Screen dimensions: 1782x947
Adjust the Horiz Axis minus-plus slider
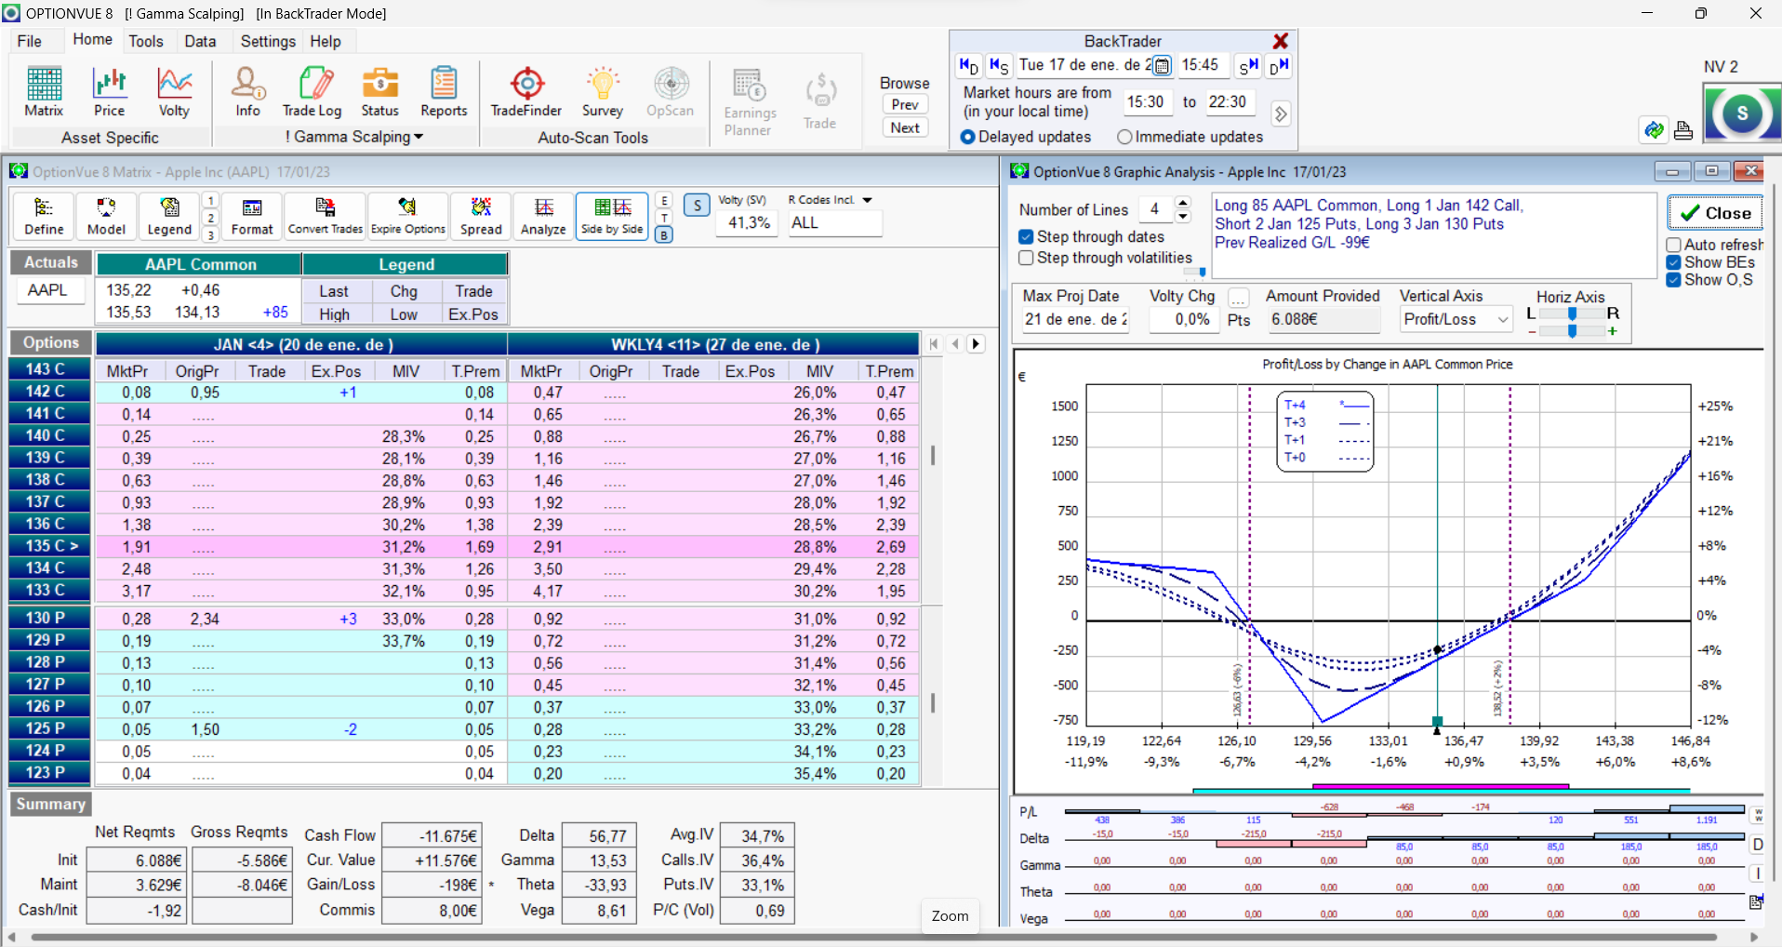1572,331
